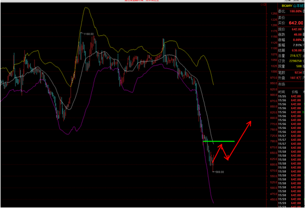Click the 笔数 9234 trade count

tap(298, 72)
